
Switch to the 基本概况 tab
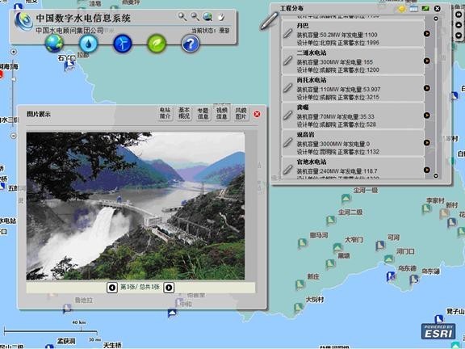point(184,113)
